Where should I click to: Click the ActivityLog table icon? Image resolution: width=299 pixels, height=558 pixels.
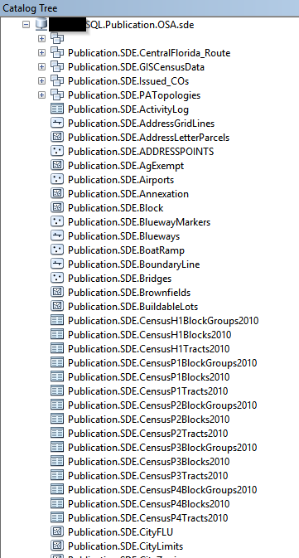pos(57,109)
